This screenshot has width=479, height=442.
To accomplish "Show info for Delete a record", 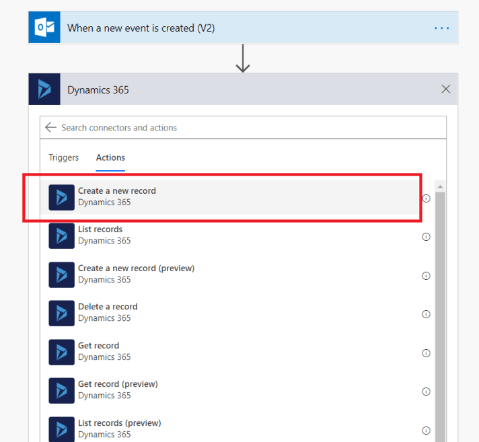I will 426,314.
